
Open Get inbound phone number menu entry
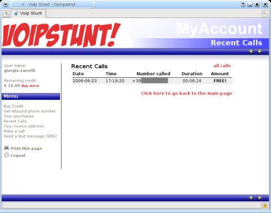coord(30,111)
